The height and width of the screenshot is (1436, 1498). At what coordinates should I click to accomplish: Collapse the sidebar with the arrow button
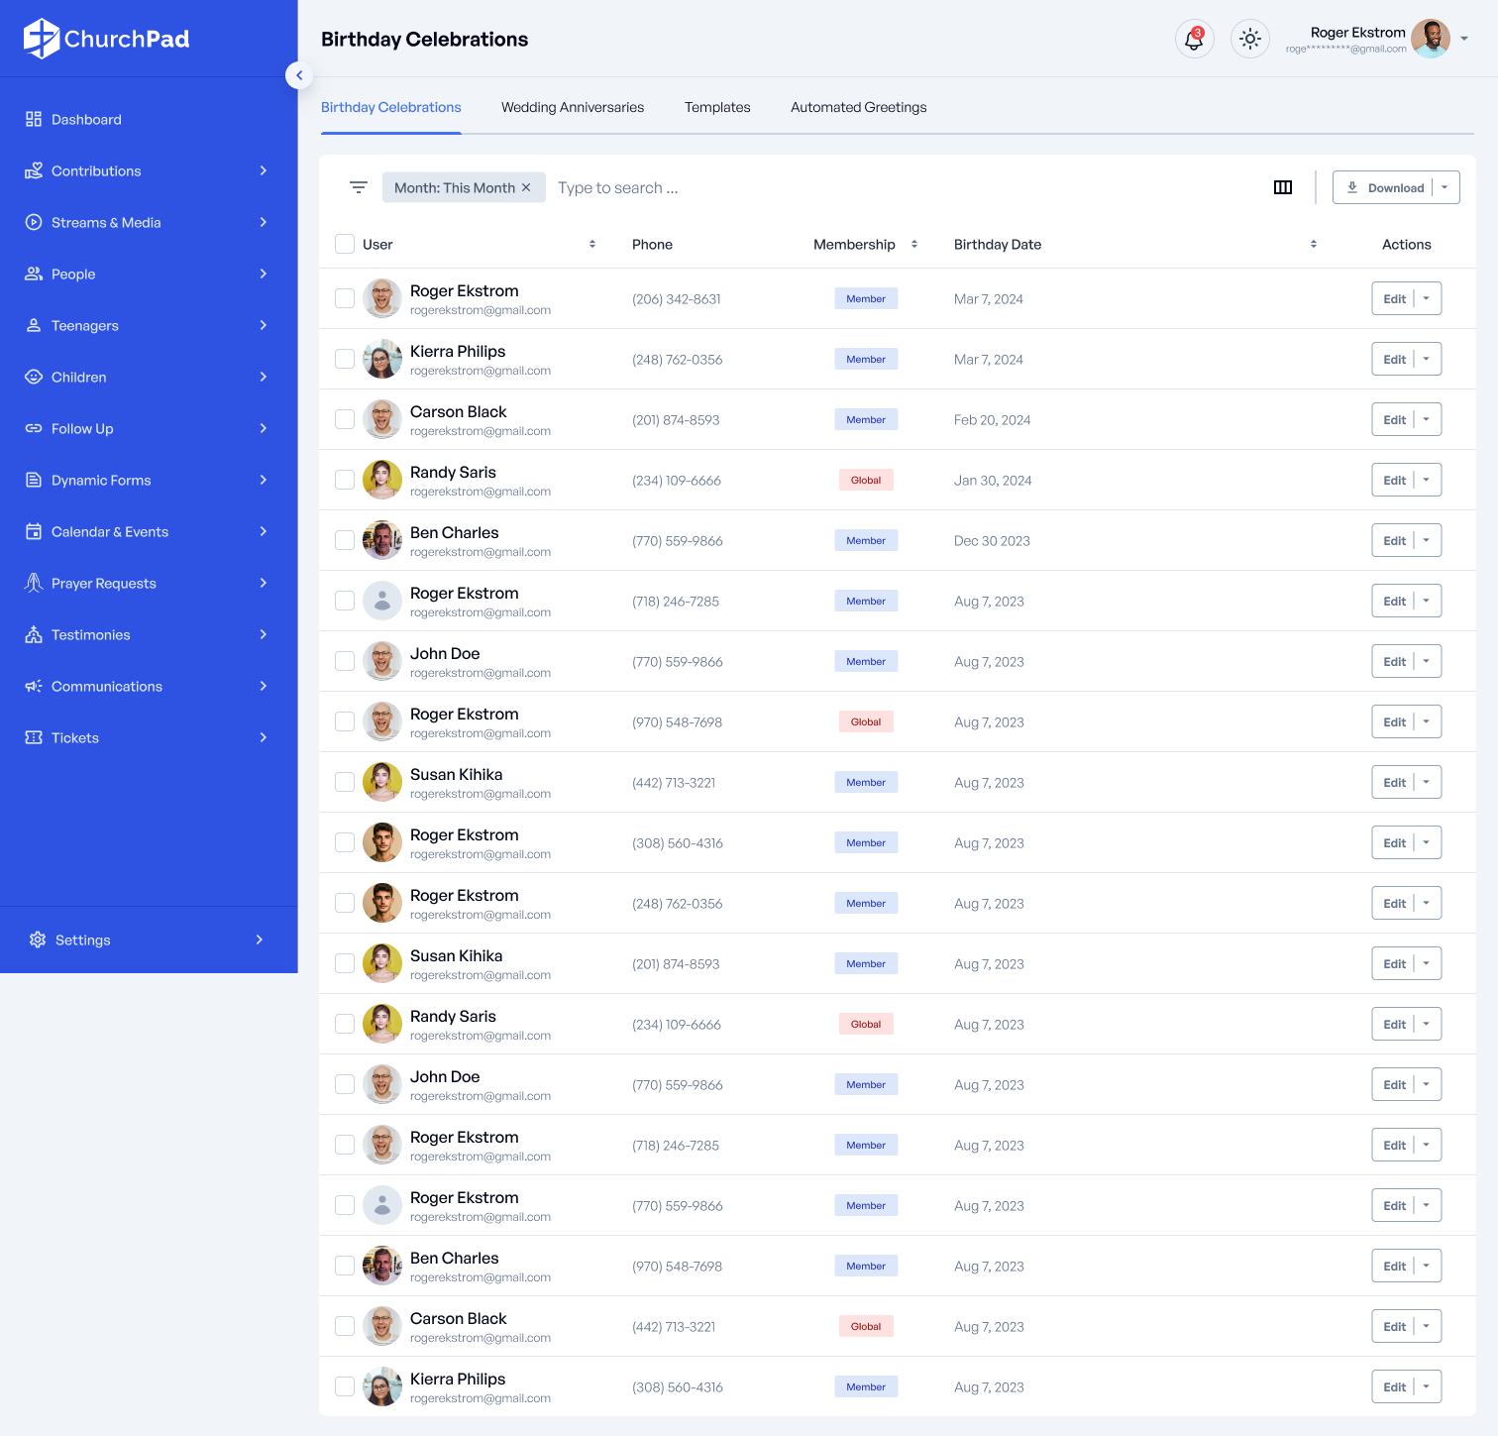[299, 75]
